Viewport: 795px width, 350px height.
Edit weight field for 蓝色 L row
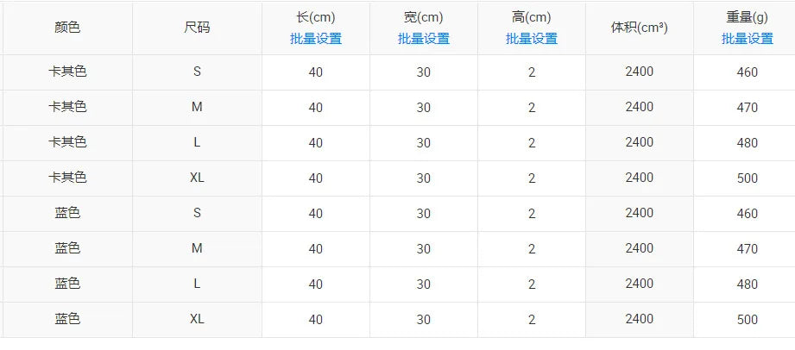(x=747, y=284)
